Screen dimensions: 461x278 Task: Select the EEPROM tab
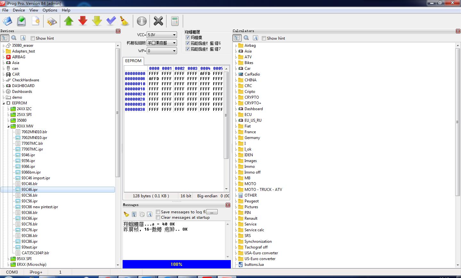coord(133,61)
